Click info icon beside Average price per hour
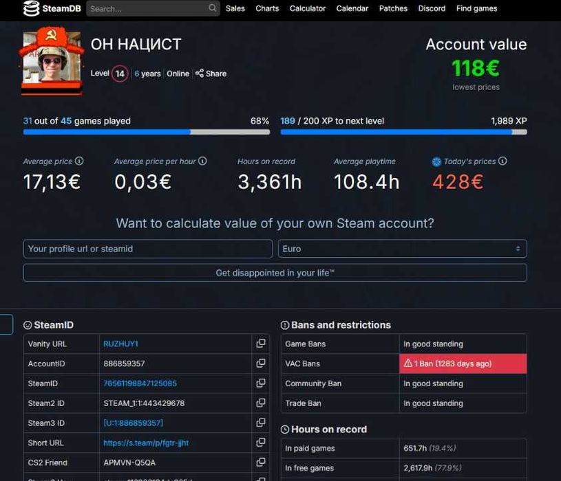561x481 pixels. [x=202, y=161]
